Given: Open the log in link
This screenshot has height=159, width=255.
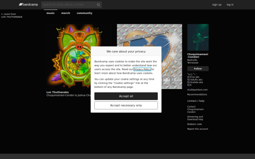Looking at the screenshot, I should (230, 5).
